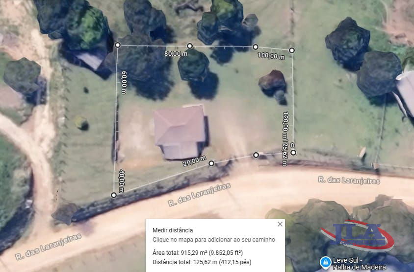Viewport: 414px width, 272px height.
Task: Click the 80,00 m distance label
Action: pos(176,53)
